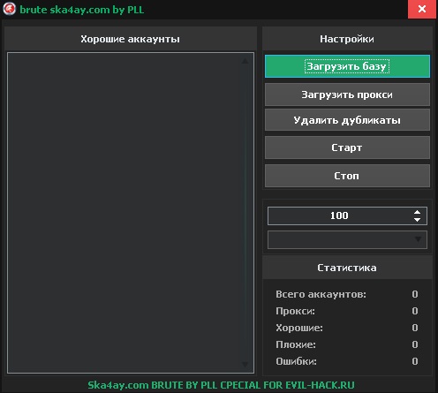Click the Ошибки value 0
The height and width of the screenshot is (393, 438).
[415, 361]
